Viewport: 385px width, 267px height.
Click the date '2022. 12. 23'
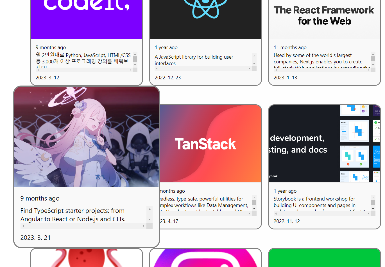click(x=168, y=78)
